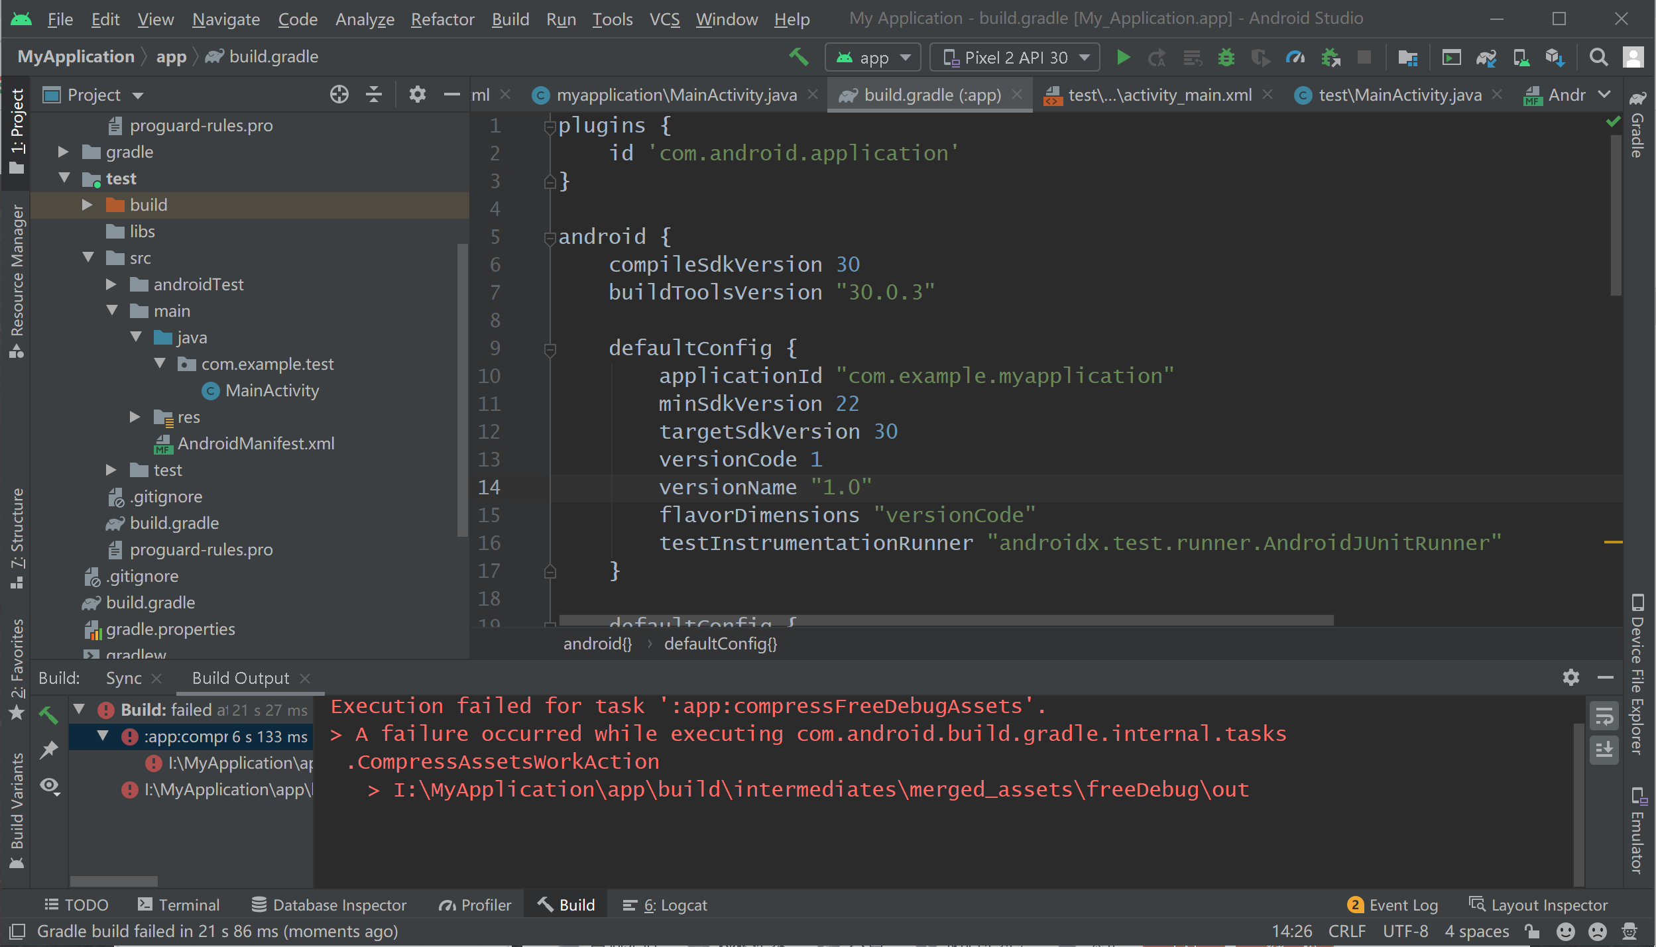
Task: Collapse the src folder in Project tree
Action: point(89,257)
